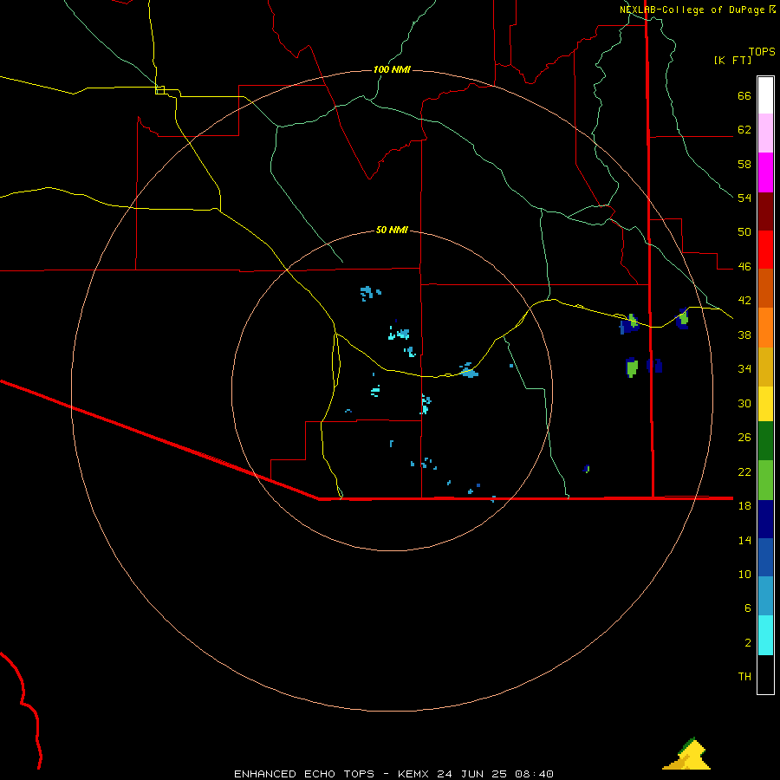The image size is (780, 780).
Task: Click the [K FT] units label
Action: (x=732, y=60)
